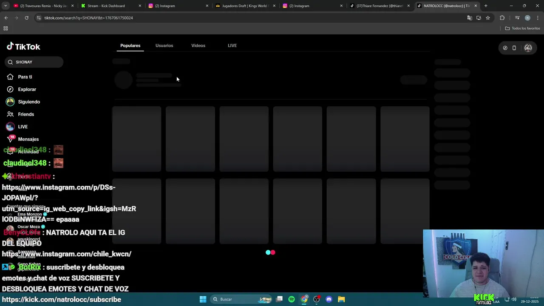Bookmark this page with the star icon
Image resolution: width=544 pixels, height=306 pixels.
(x=488, y=18)
